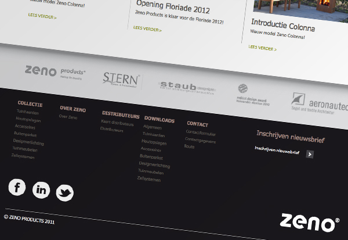The height and width of the screenshot is (240, 348).
Task: Click Nieuw model Zeno Colonna under Introductie
Action: pyautogui.click(x=277, y=34)
